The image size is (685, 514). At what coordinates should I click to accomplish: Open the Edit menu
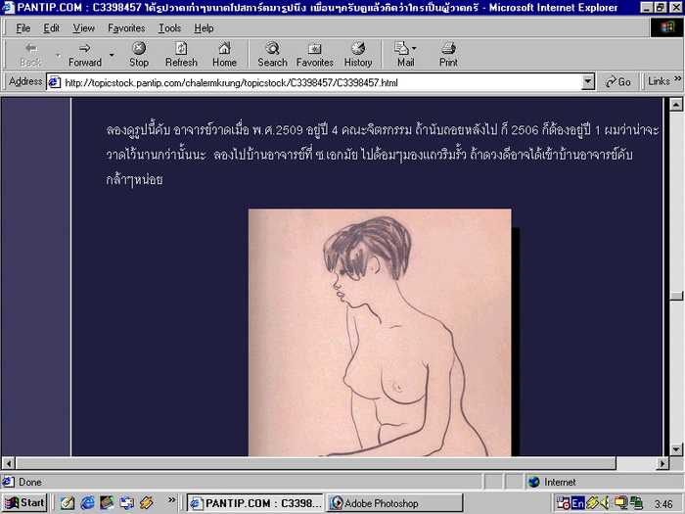(x=51, y=28)
